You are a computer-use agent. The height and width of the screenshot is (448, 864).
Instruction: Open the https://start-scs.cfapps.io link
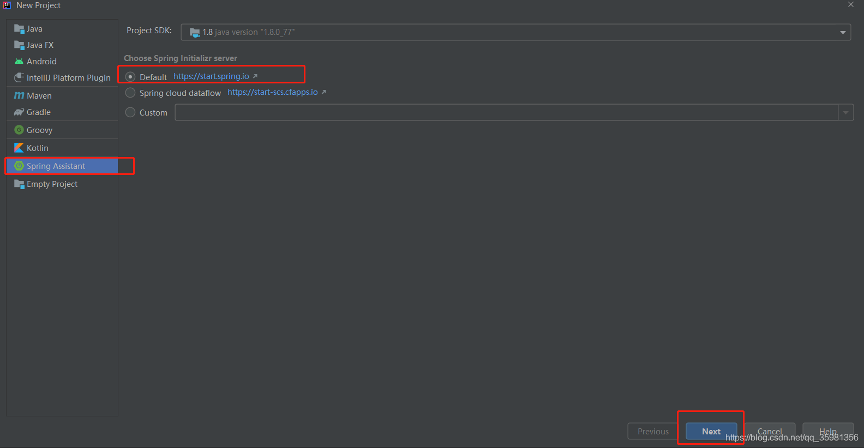coord(272,92)
